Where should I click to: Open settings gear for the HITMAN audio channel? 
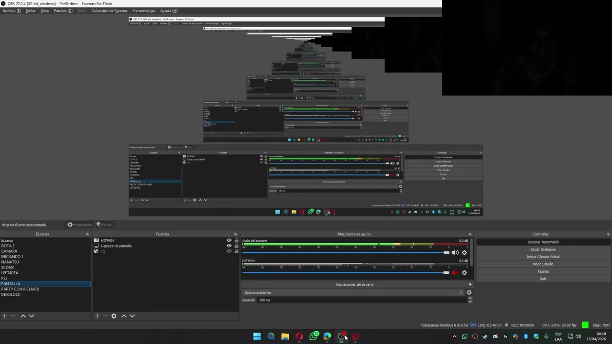click(x=464, y=273)
